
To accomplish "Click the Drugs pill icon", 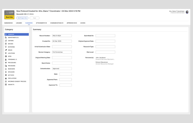I will click(6, 50).
